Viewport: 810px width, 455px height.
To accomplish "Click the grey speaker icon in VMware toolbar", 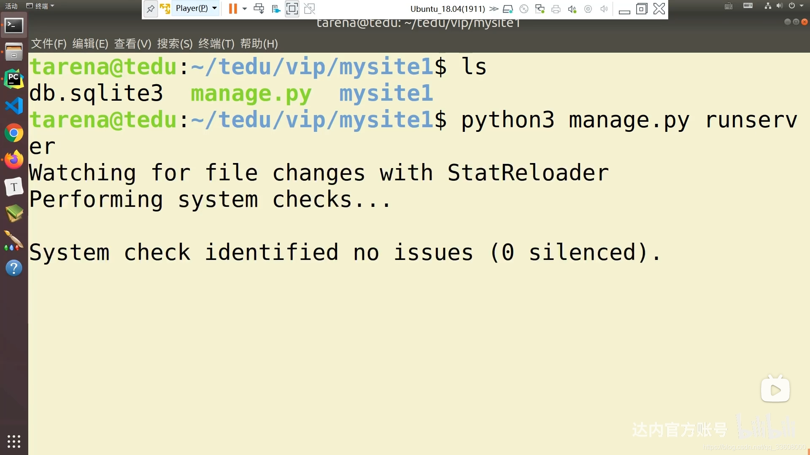I will [x=604, y=9].
